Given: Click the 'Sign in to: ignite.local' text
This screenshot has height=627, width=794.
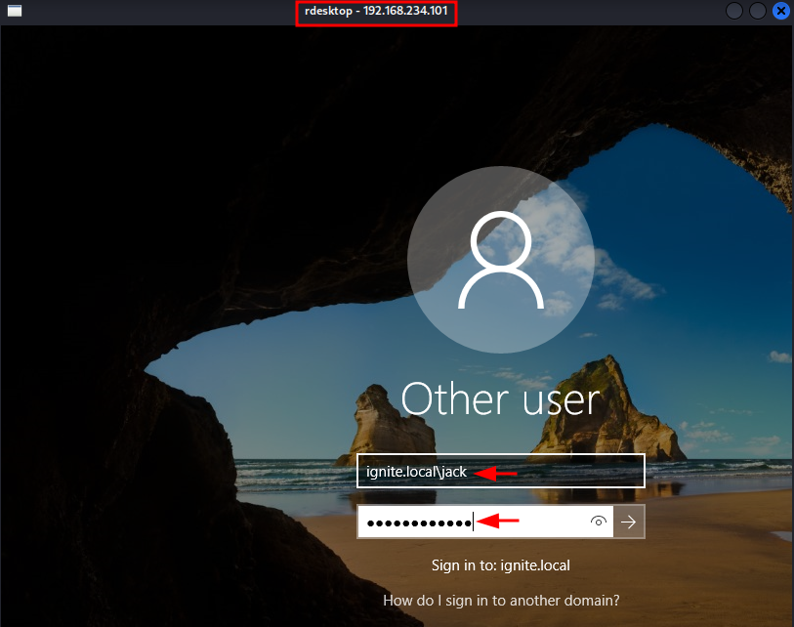Looking at the screenshot, I should (x=501, y=565).
